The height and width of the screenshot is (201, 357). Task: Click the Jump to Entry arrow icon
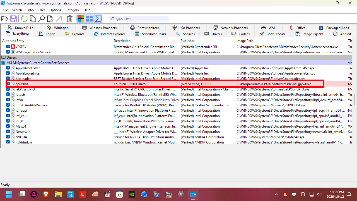click(x=59, y=19)
